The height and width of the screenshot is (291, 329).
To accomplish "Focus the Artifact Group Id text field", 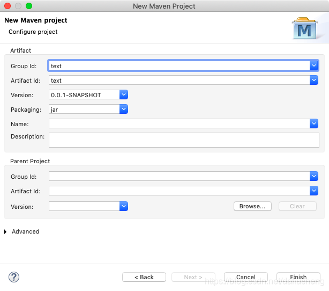I will pos(179,66).
